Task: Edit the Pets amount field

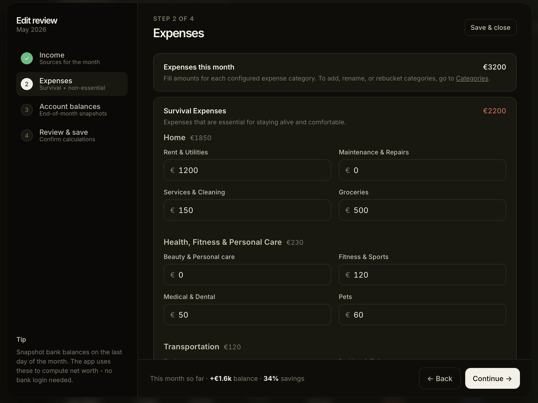Action: coord(423,315)
